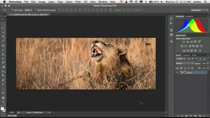Click the 3D Mode button in the options bar

click(x=117, y=10)
